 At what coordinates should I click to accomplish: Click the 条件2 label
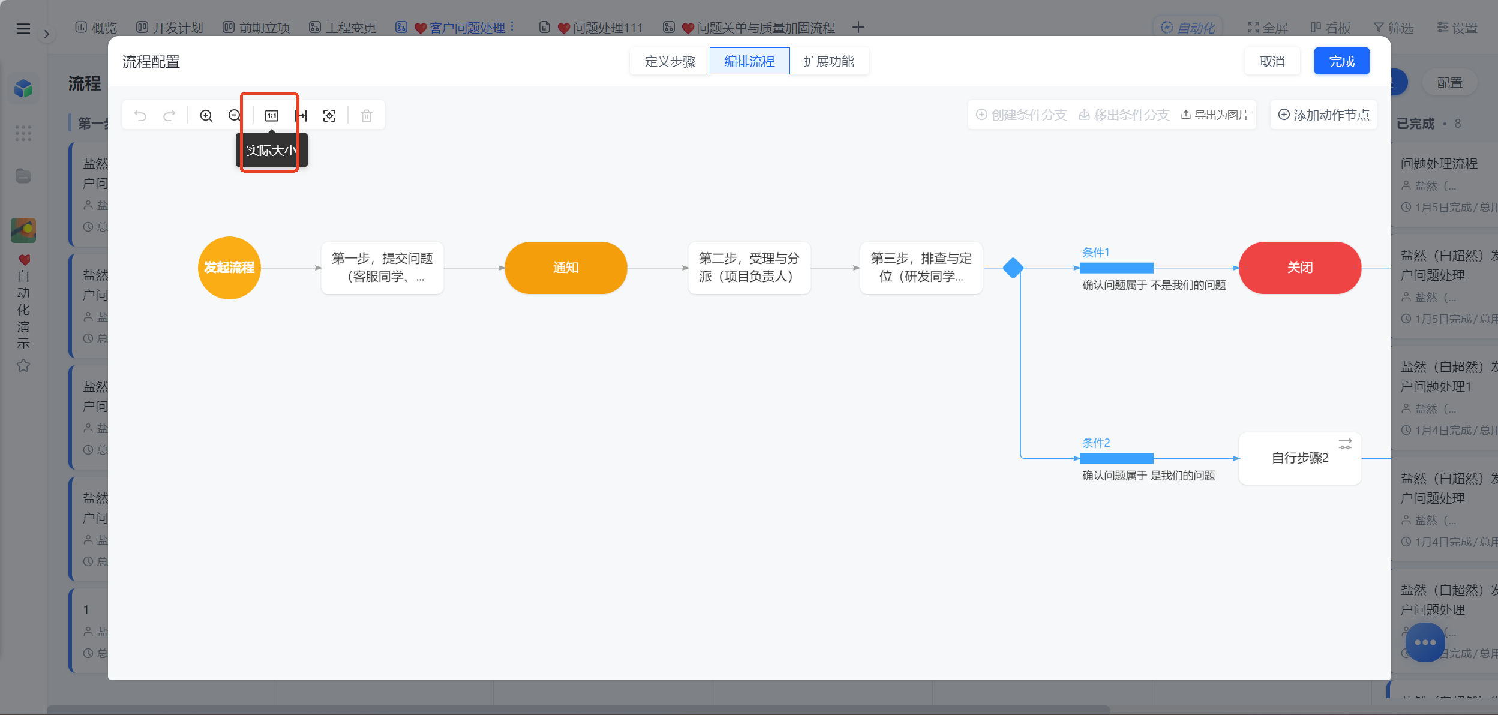1096,443
